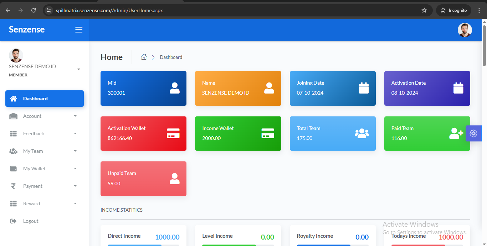This screenshot has width=487, height=246.
Task: Open the My Wallet sidebar item
Action: point(45,169)
